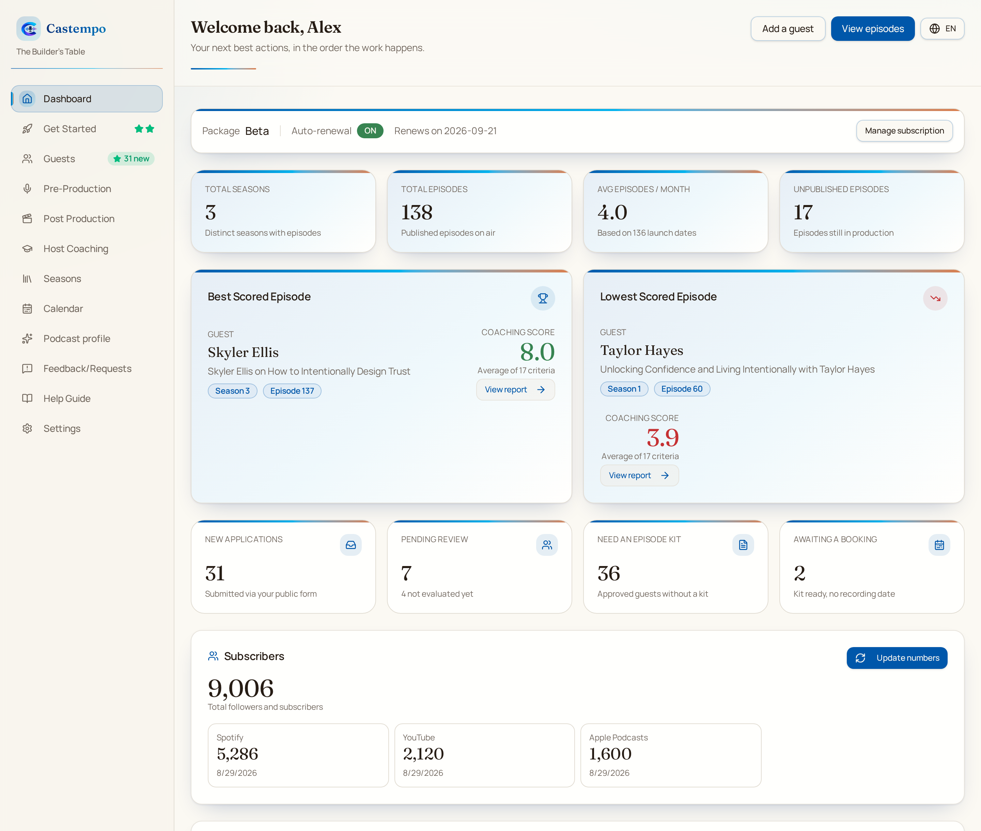981x831 pixels.
Task: Select the Apple Podcasts subscribers card
Action: click(671, 755)
